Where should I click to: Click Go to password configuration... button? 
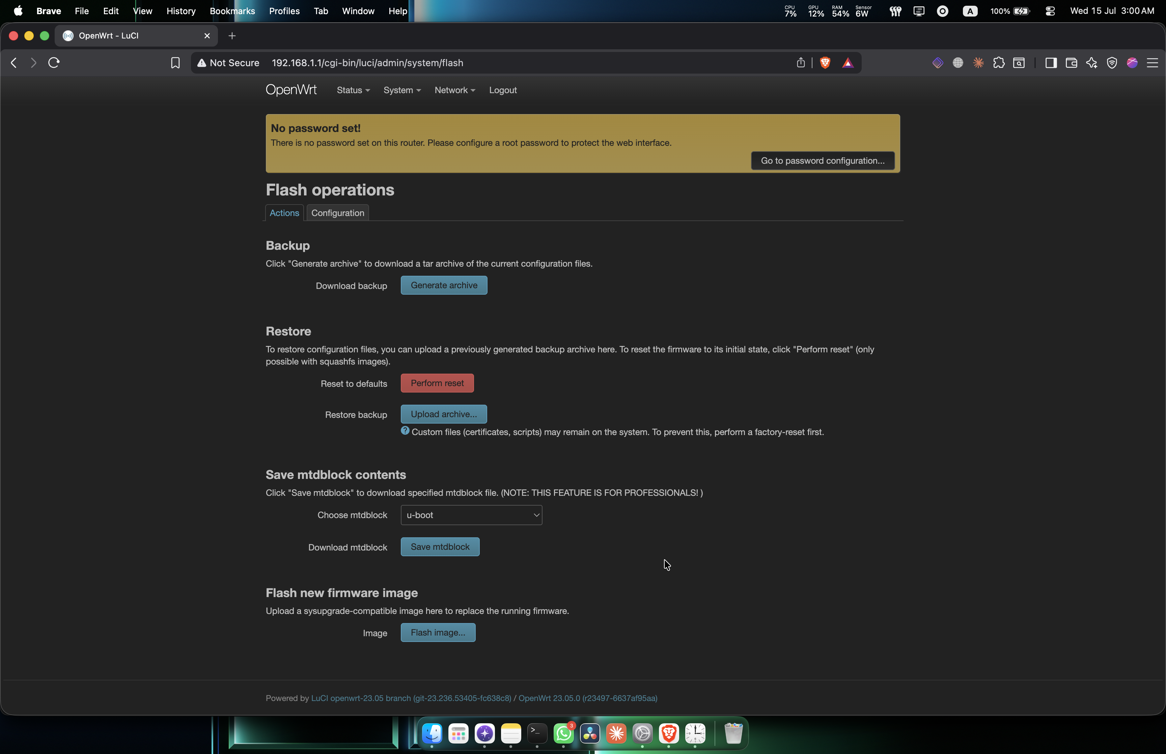(823, 161)
